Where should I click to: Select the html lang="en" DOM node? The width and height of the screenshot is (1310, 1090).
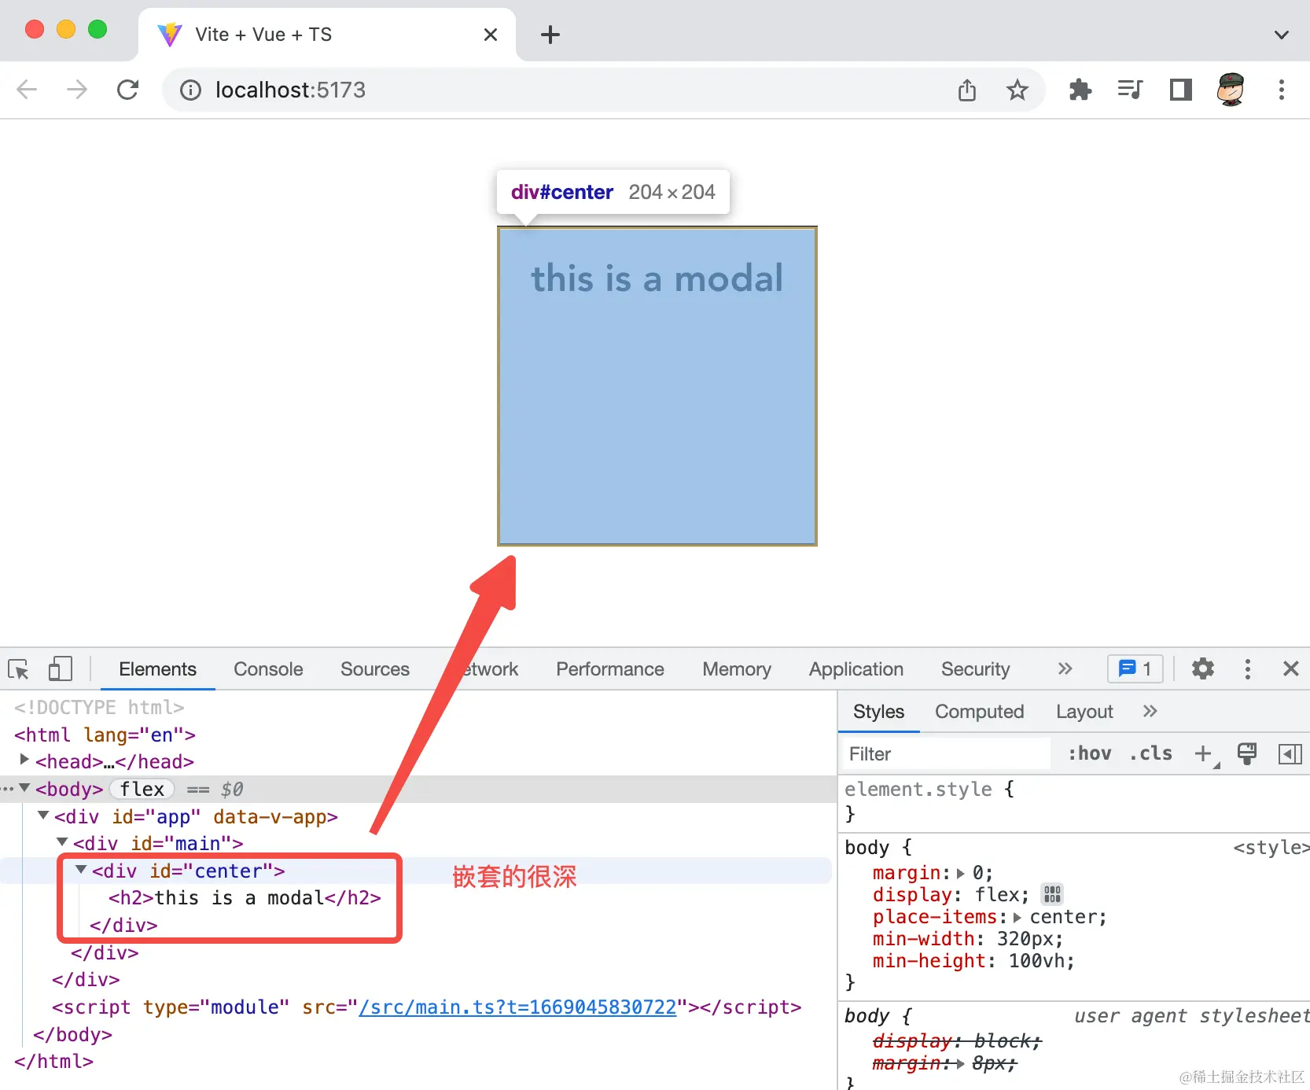coord(105,735)
